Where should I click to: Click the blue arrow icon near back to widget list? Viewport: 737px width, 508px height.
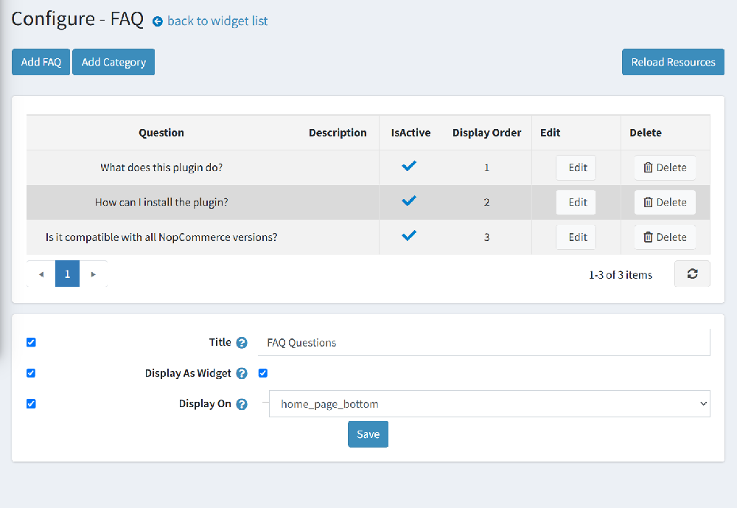tap(157, 21)
